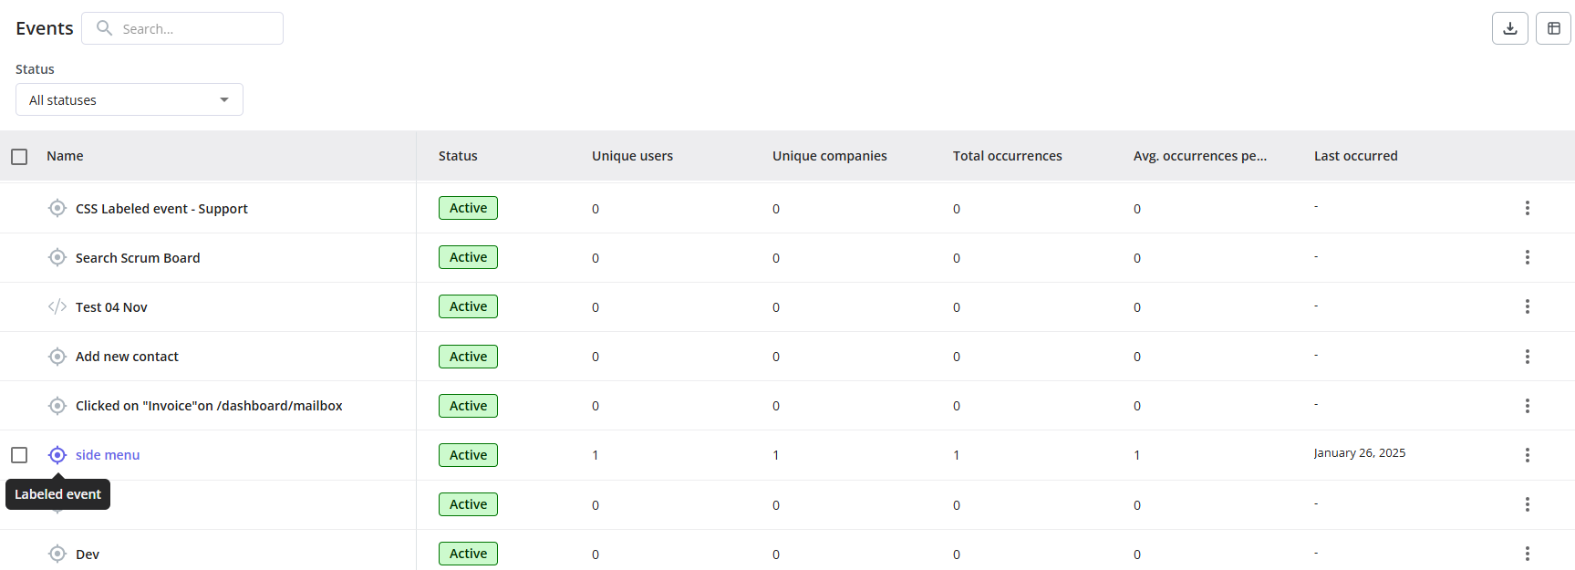Image resolution: width=1575 pixels, height=570 pixels.
Task: Sort by Total occurrences column
Action: coord(1008,156)
